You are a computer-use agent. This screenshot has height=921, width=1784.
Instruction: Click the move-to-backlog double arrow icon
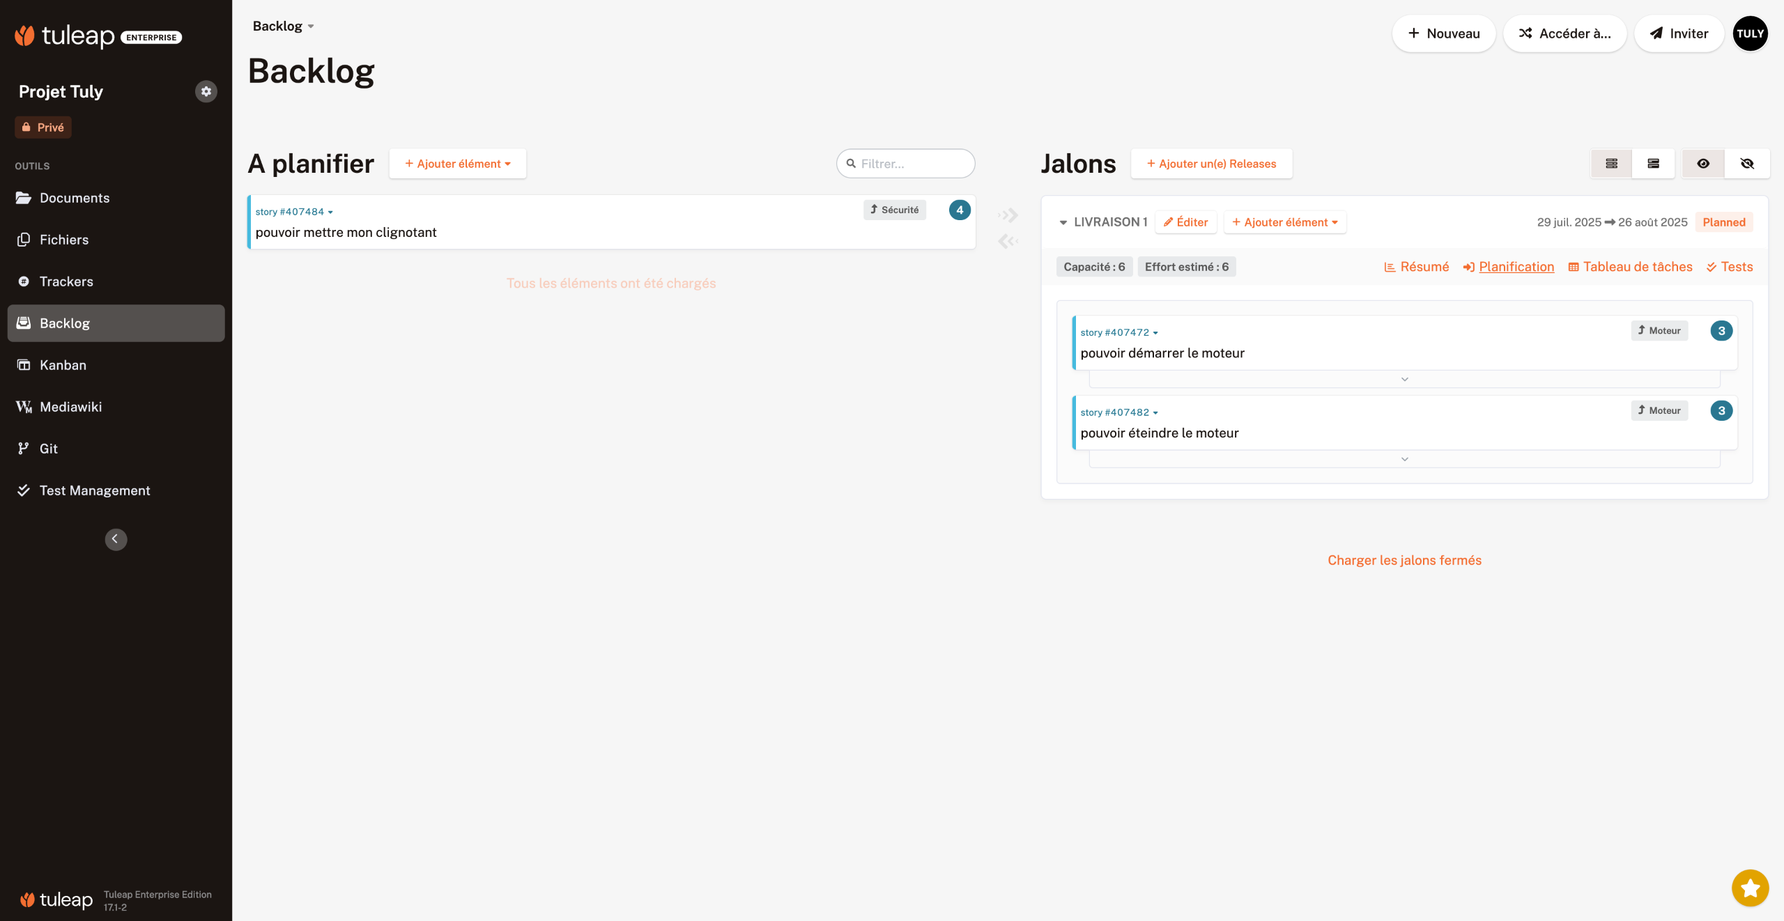(1008, 241)
